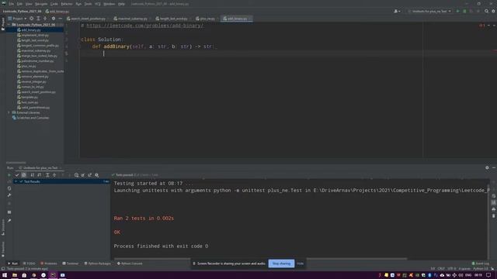Select two_sum.py in project tree
Screen dimensions: 497x279
pos(30,102)
